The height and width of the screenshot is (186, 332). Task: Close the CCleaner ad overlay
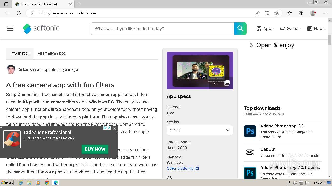pyautogui.click(x=115, y=128)
